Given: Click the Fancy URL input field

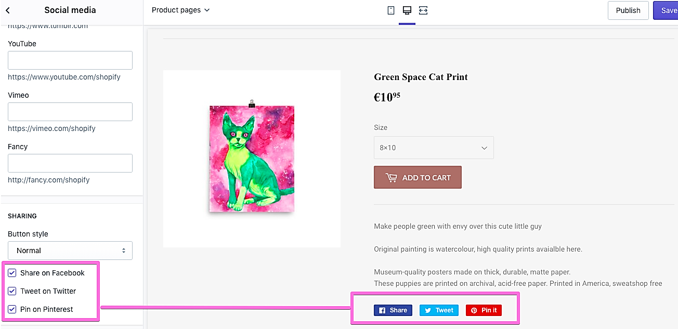Looking at the screenshot, I should pos(70,163).
